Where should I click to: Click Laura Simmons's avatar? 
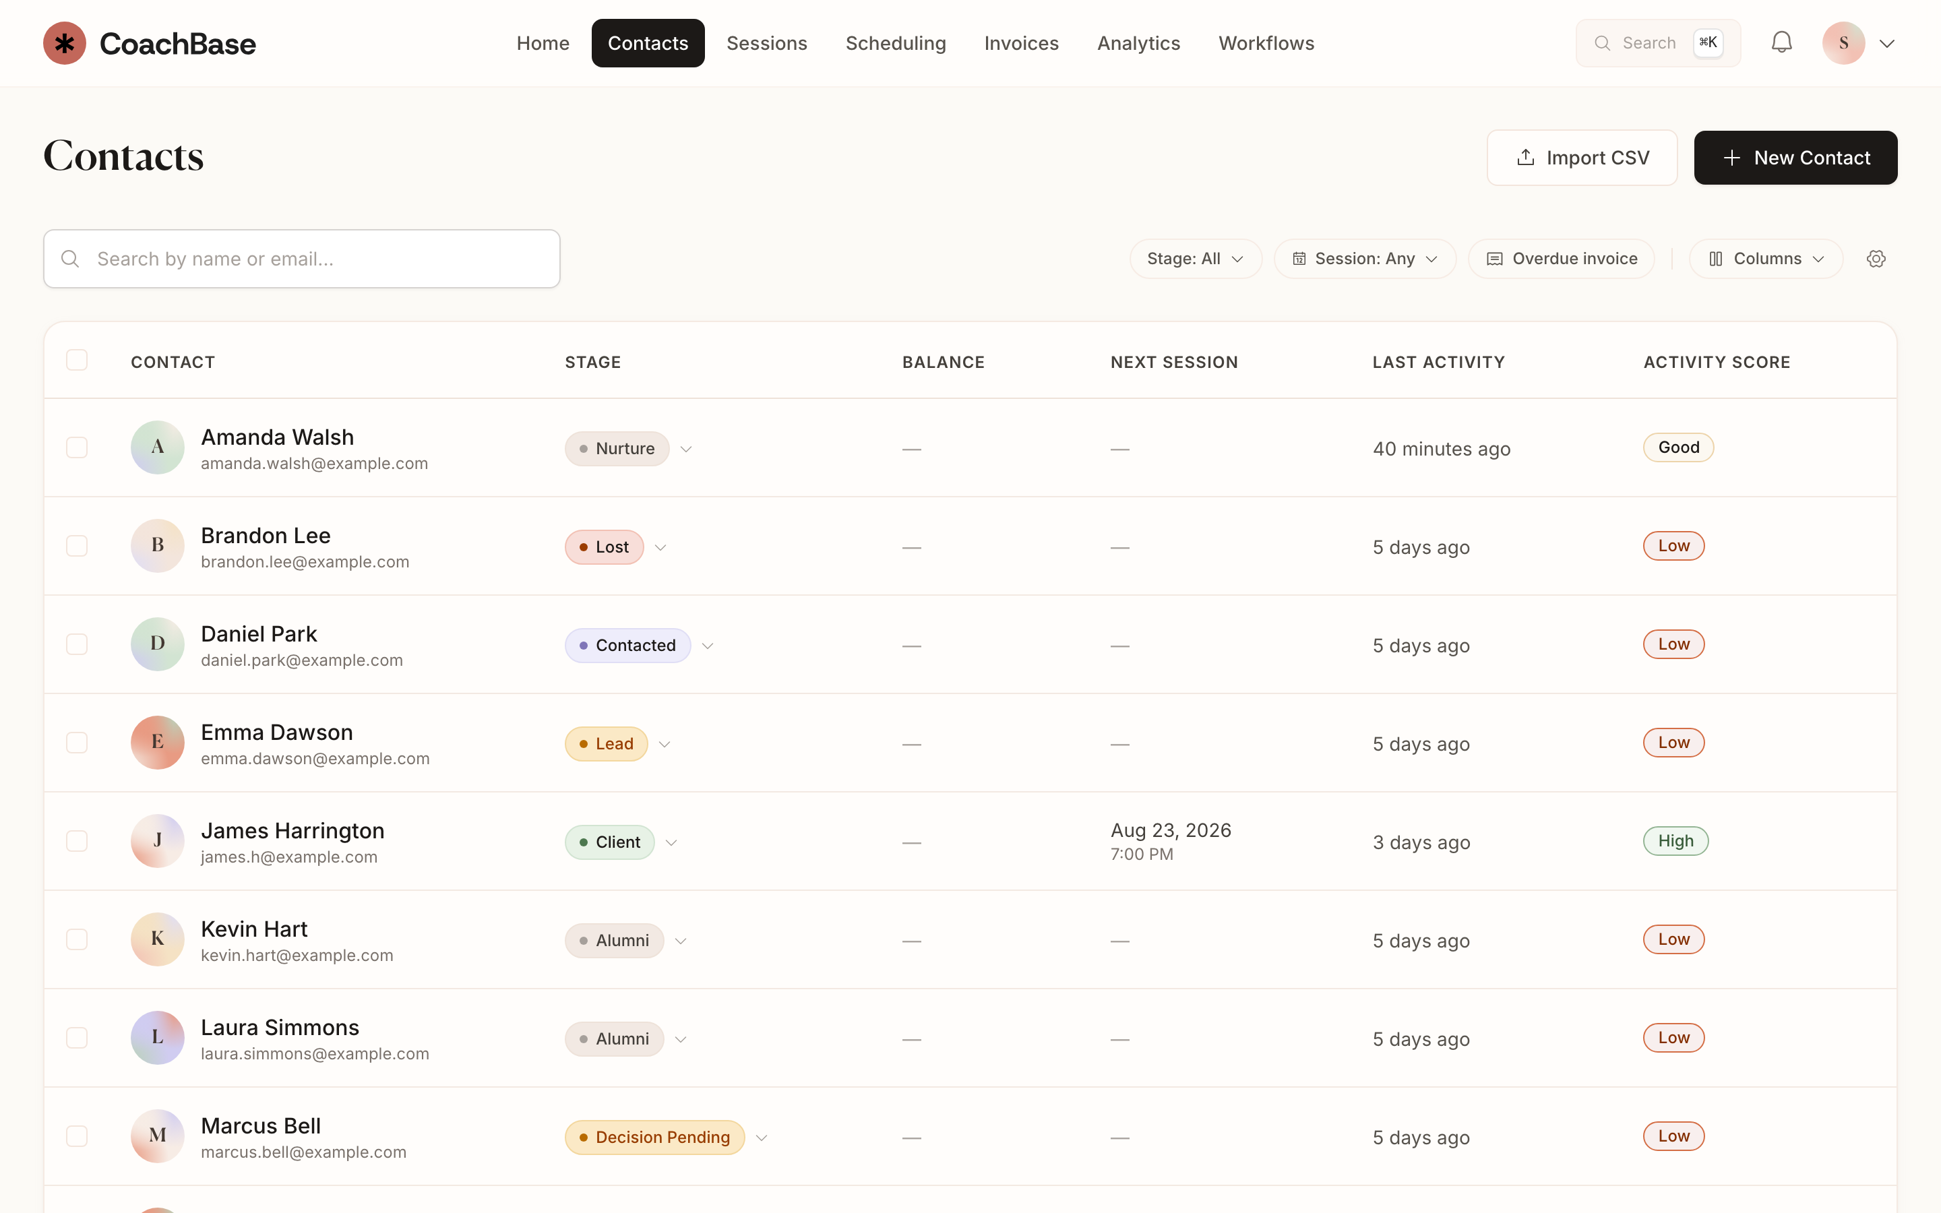point(158,1038)
